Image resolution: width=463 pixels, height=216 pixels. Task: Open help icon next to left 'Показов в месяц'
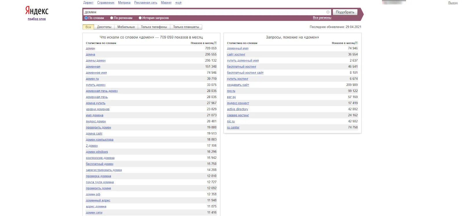coord(215,43)
